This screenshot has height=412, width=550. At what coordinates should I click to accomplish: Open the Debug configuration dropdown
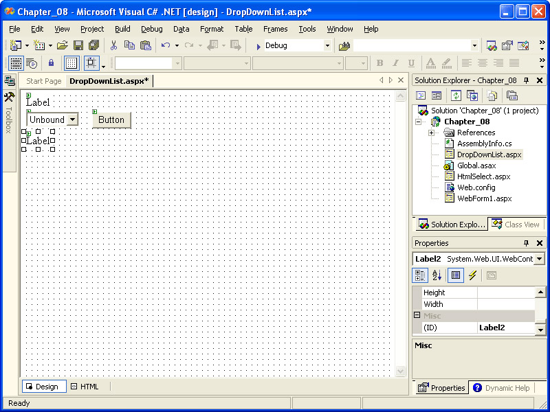click(x=327, y=45)
